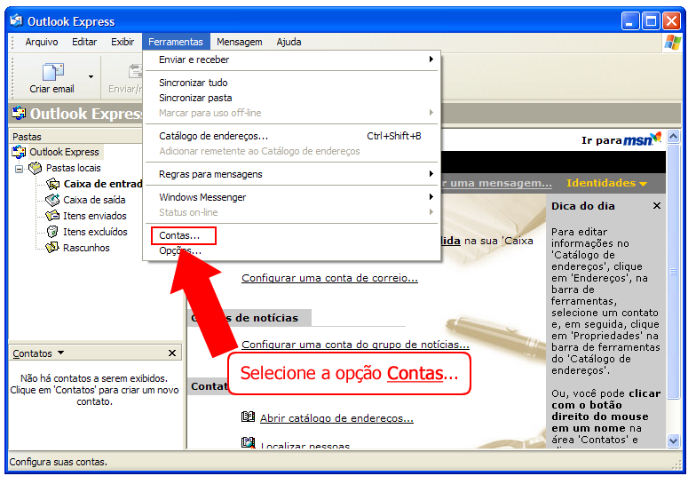Open the Mensagem menu

(240, 42)
